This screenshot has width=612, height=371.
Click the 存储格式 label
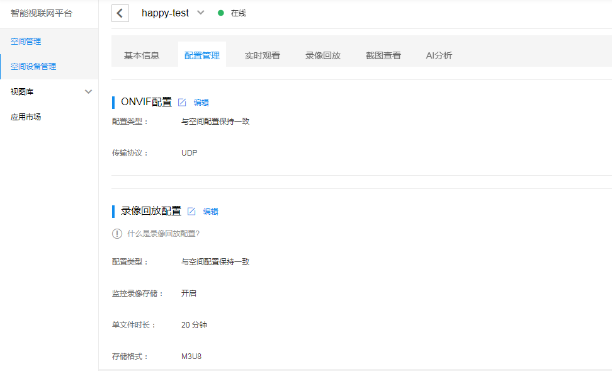coord(130,356)
